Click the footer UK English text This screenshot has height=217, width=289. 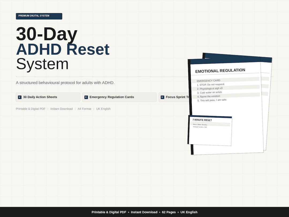pos(189,212)
